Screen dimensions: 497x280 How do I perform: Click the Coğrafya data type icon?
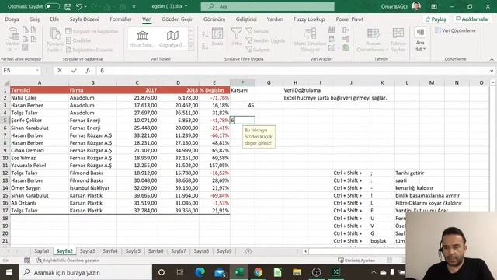[172, 39]
